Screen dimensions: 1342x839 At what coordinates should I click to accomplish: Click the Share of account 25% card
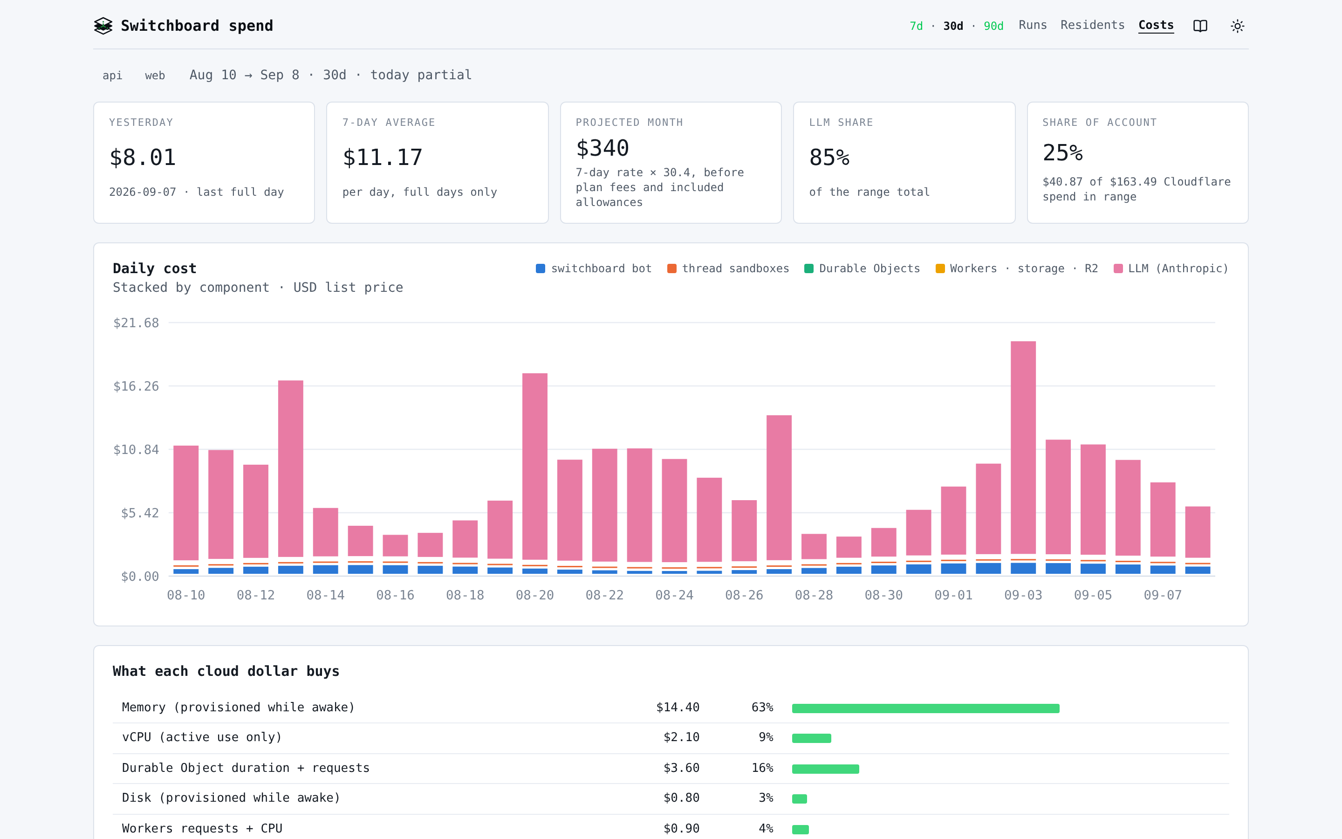click(x=1137, y=163)
